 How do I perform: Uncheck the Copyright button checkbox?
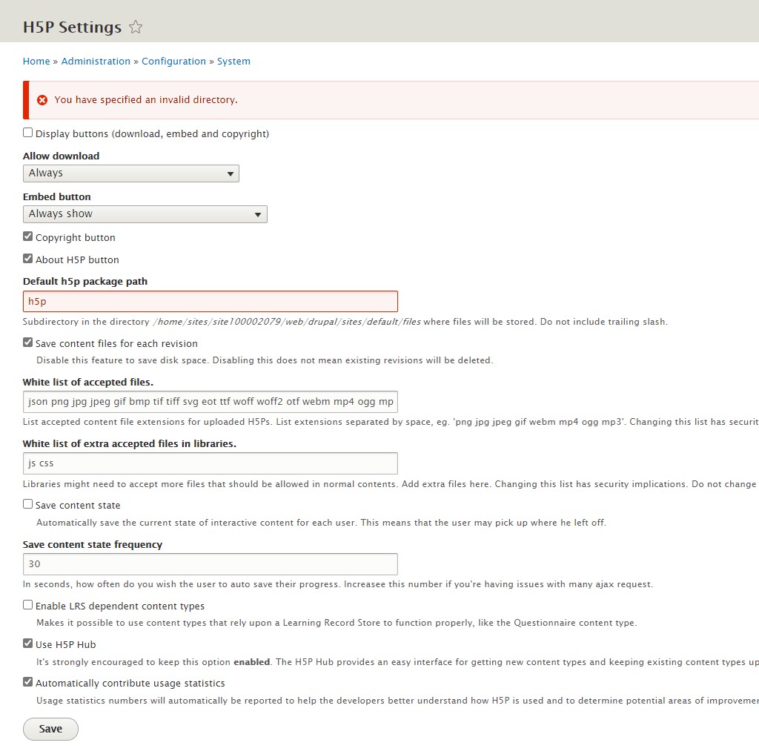click(x=28, y=237)
